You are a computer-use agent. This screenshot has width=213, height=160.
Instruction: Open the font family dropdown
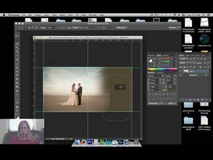tap(156, 76)
